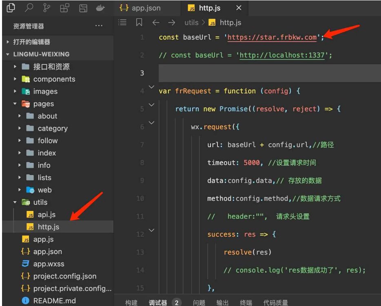Open project.config.json file

coord(58,276)
